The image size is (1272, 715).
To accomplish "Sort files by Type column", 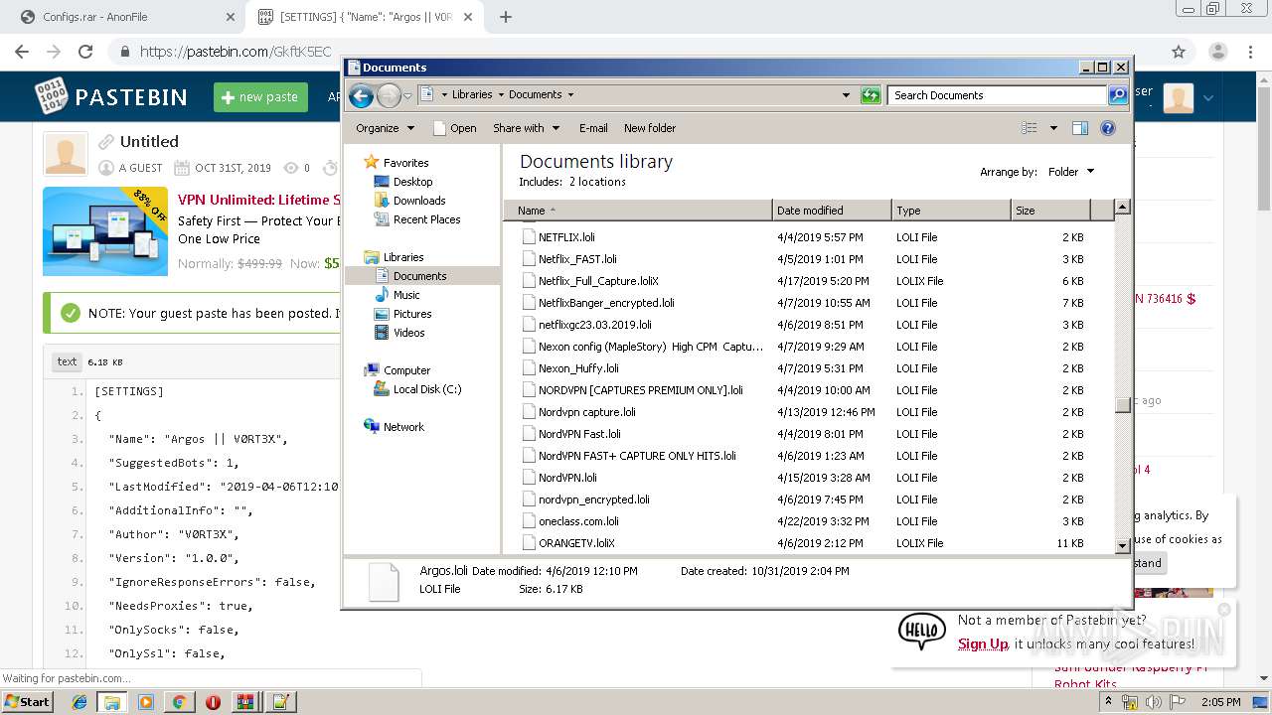I will tap(951, 211).
